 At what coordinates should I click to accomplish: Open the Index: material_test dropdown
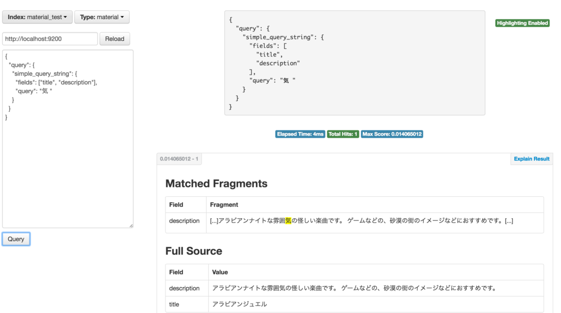37,17
